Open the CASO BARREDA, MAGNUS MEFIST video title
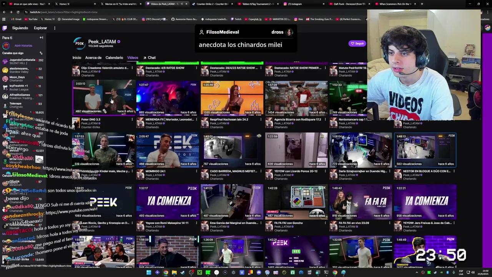Viewport: 492px width, 277px height. [x=233, y=171]
